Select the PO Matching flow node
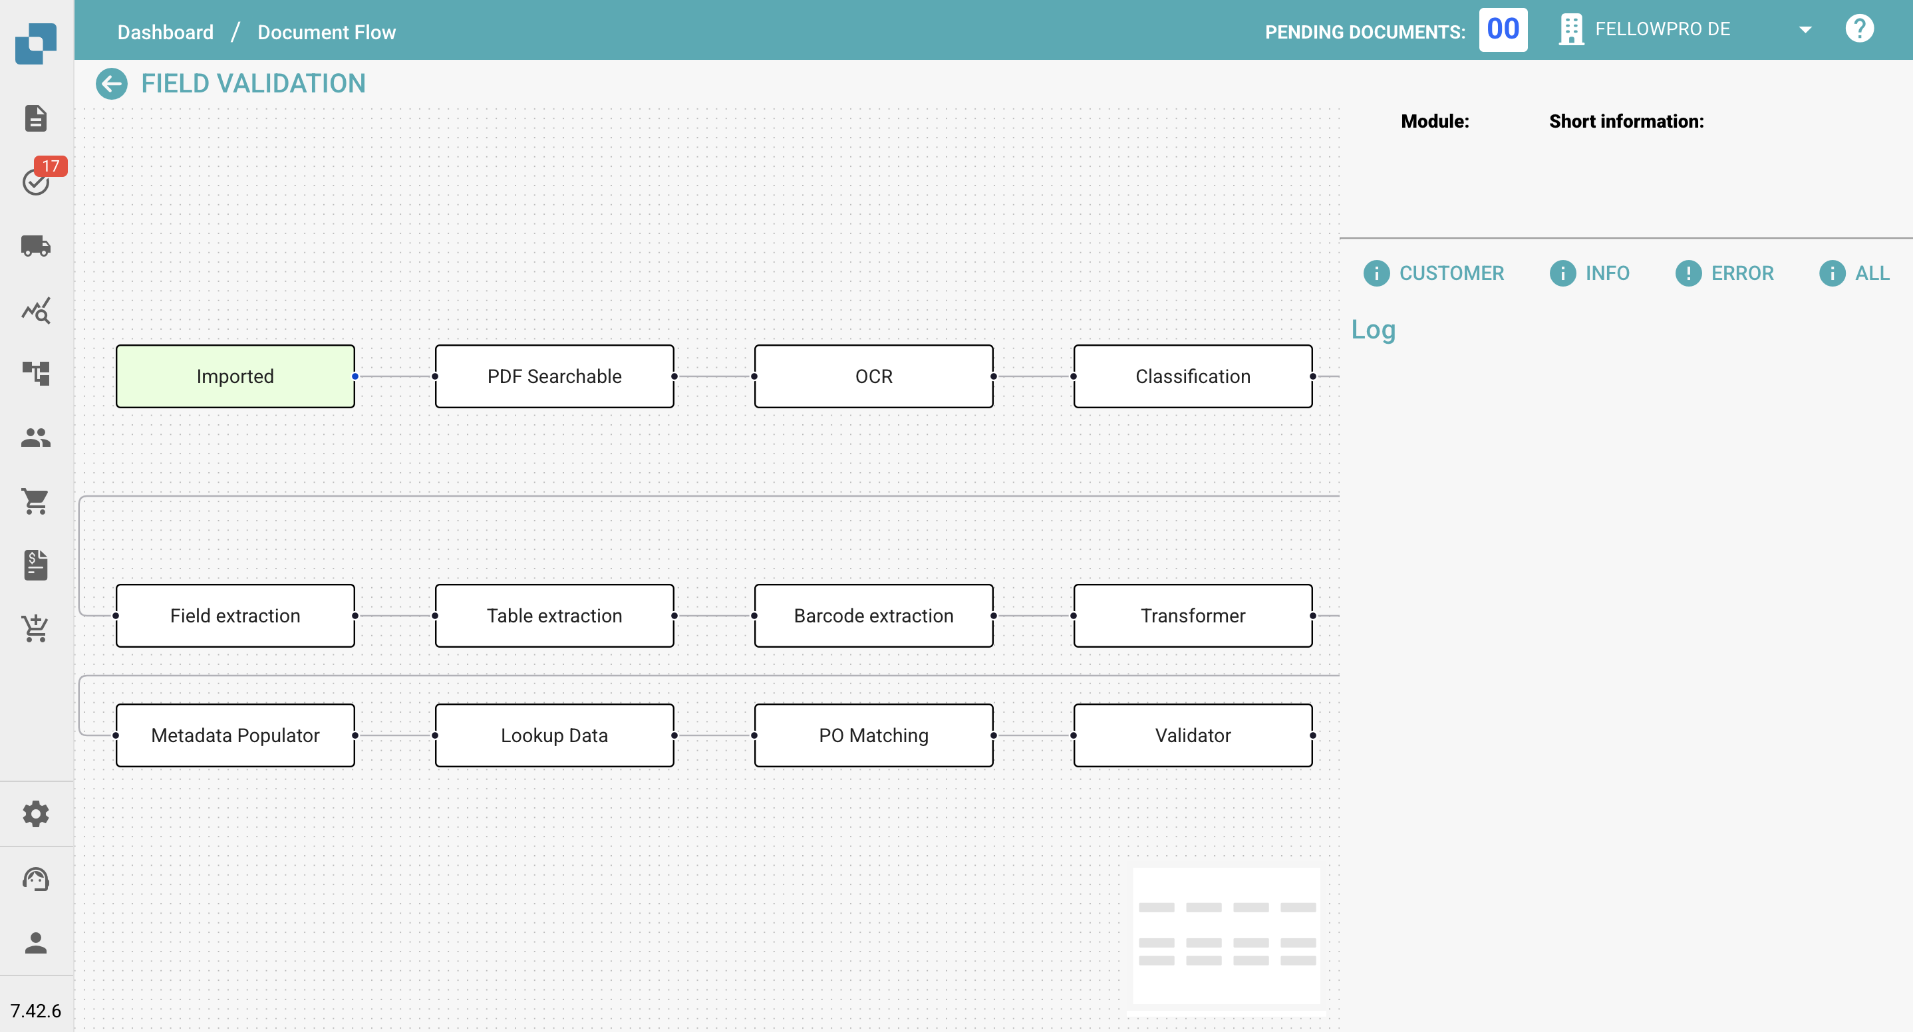 [x=873, y=735]
